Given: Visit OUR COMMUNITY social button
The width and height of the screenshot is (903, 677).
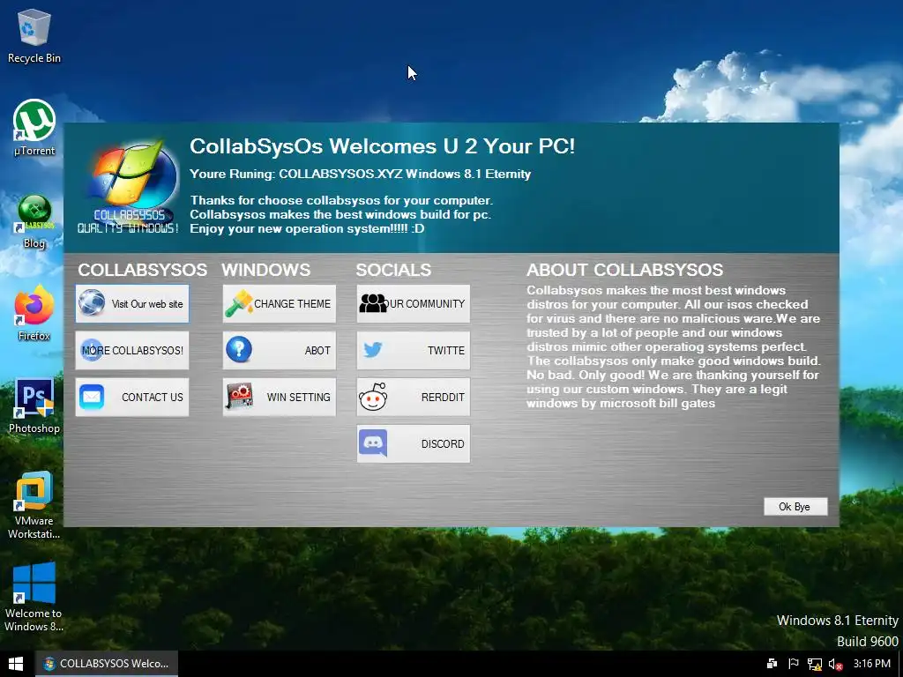Looking at the screenshot, I should coord(413,303).
